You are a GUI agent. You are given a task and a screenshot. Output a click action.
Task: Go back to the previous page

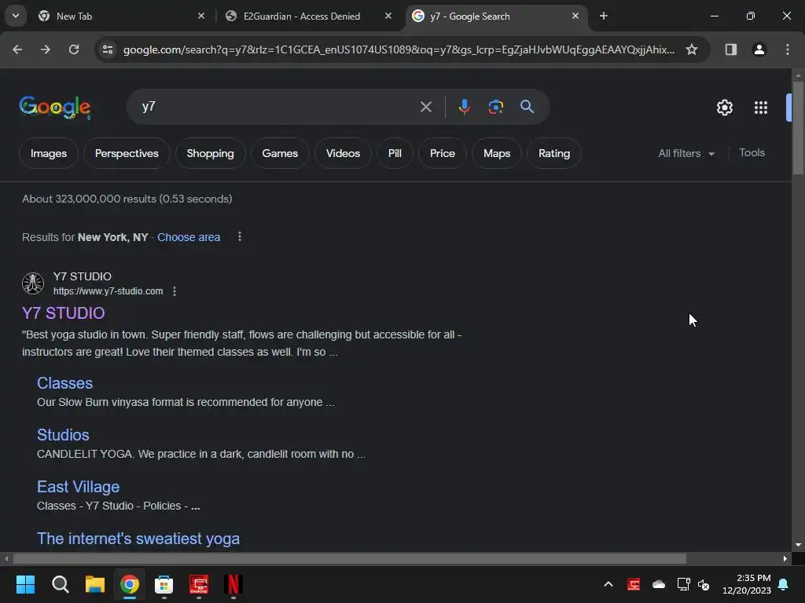click(17, 49)
